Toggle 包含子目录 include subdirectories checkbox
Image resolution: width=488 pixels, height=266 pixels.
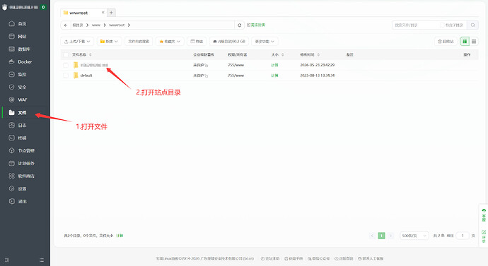[442, 25]
